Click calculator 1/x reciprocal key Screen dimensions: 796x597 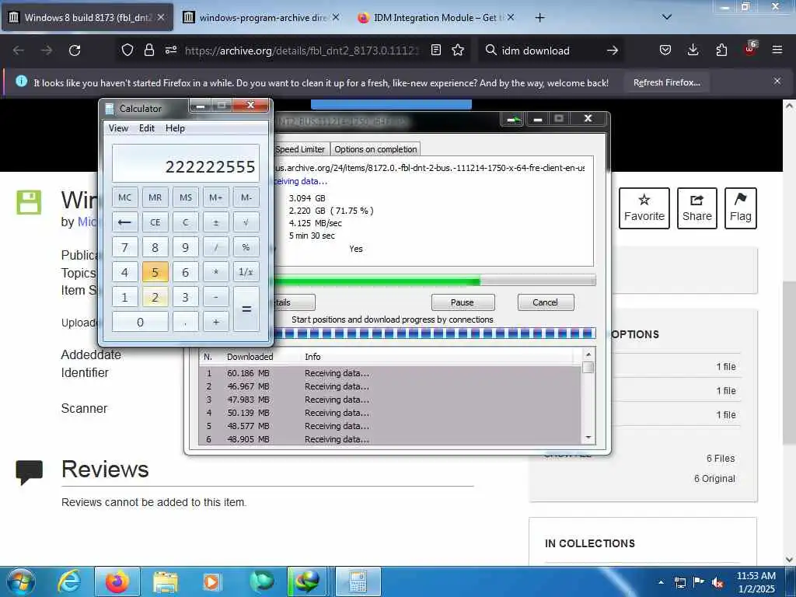(246, 272)
